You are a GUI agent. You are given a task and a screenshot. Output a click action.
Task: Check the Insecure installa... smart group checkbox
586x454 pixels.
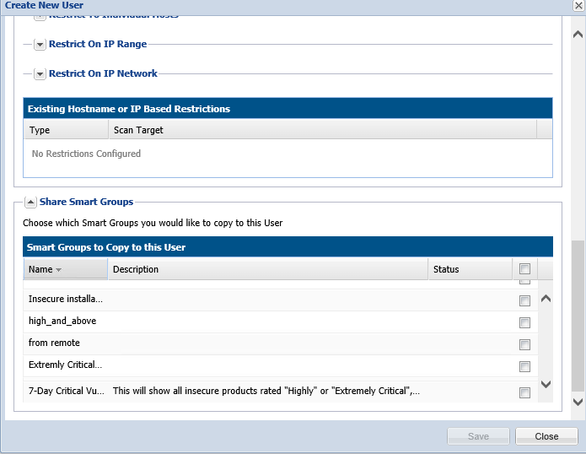pyautogui.click(x=524, y=300)
